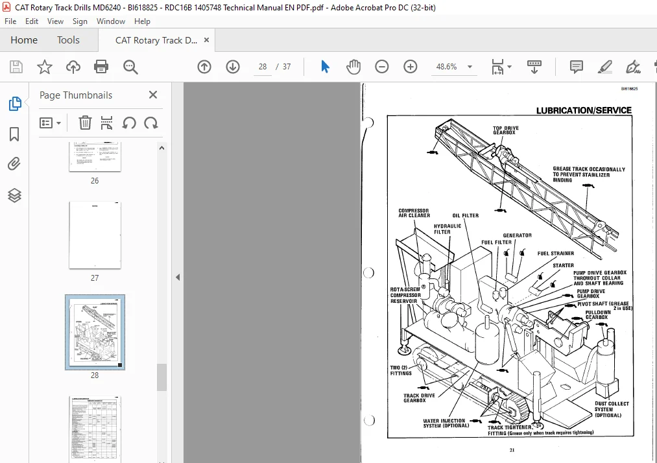Click the print pages thumbnail tool
The height and width of the screenshot is (463, 657).
coord(106,123)
